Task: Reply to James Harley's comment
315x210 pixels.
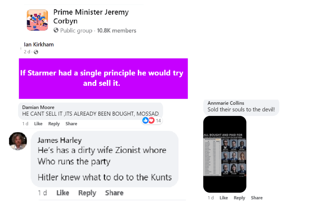Action: [87, 193]
